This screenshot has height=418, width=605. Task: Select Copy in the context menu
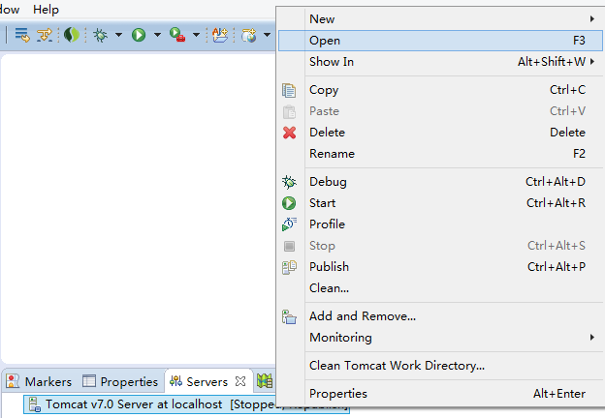pos(440,90)
